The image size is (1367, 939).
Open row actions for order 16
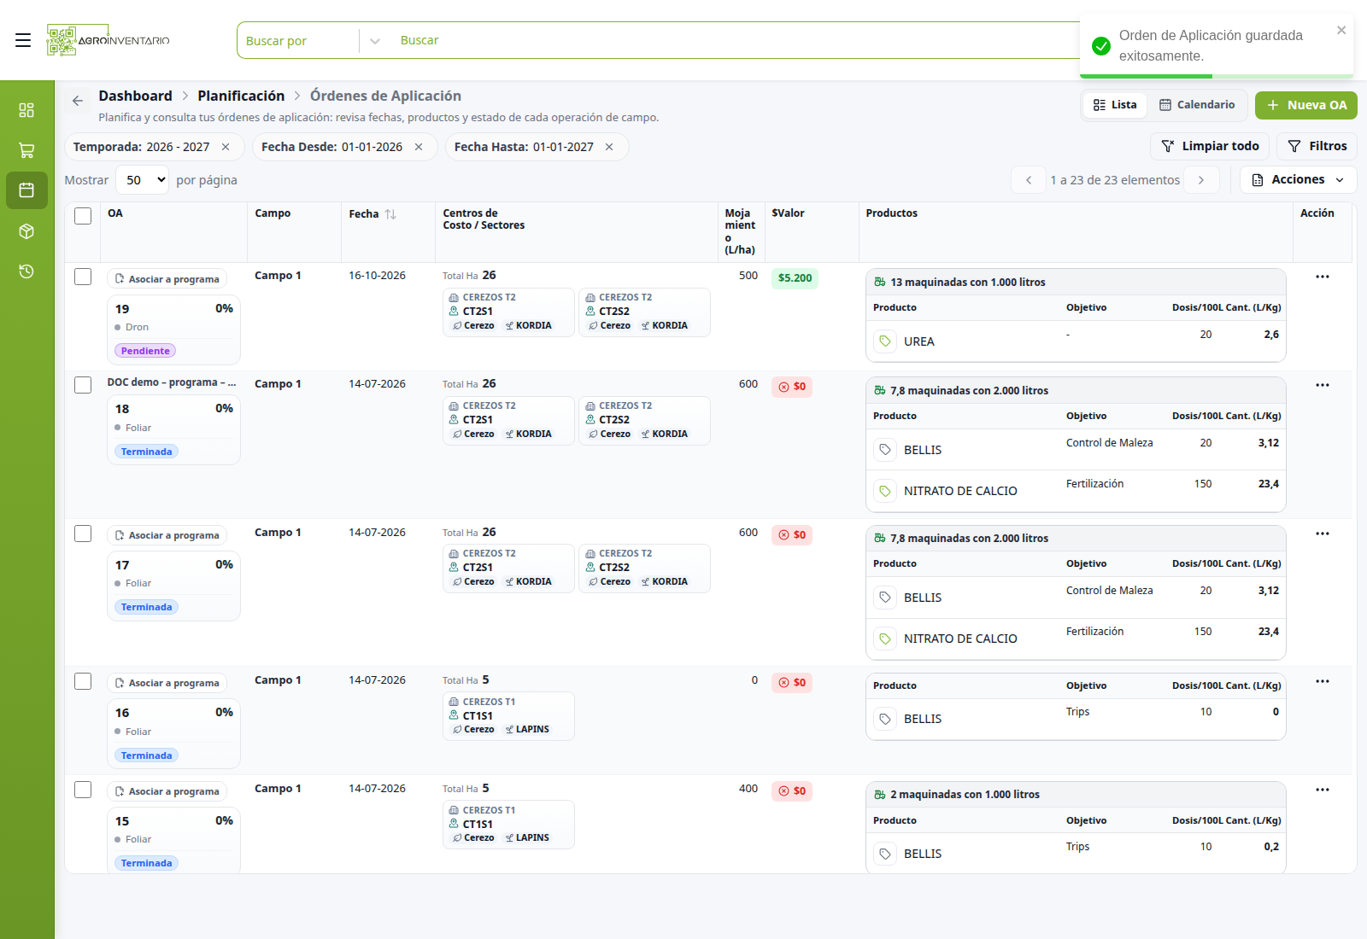[1323, 681]
